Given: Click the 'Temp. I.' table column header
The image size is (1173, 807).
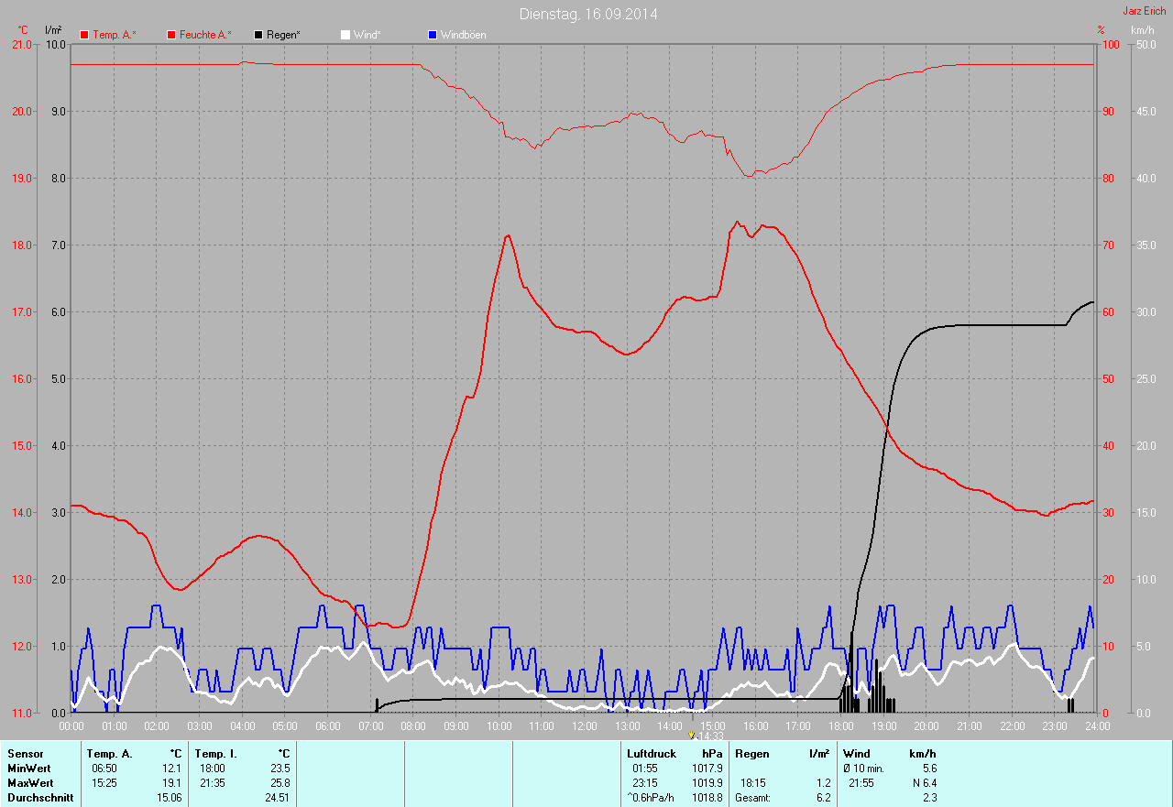Looking at the screenshot, I should [x=216, y=753].
